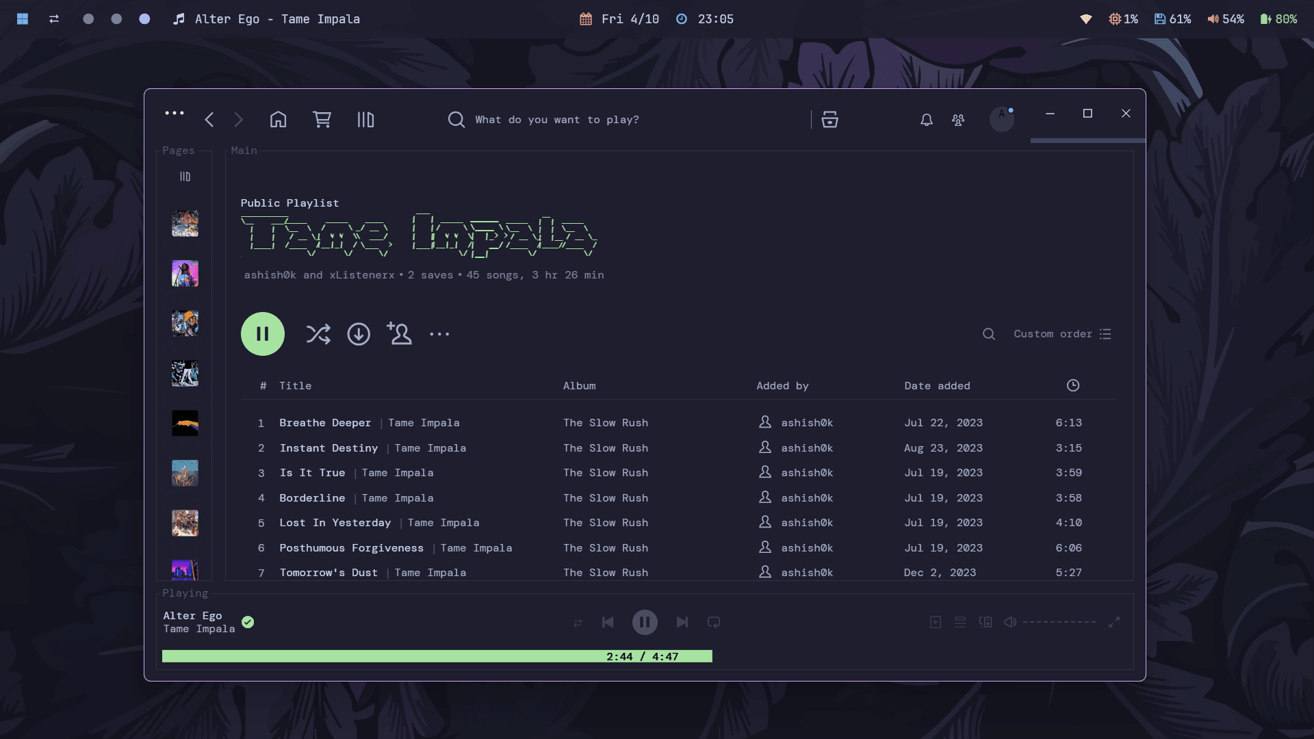Adjust the volume slider
The image size is (1314, 739).
(1059, 622)
